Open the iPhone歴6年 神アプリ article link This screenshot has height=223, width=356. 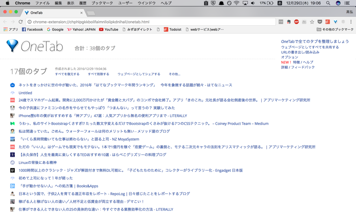103,116
